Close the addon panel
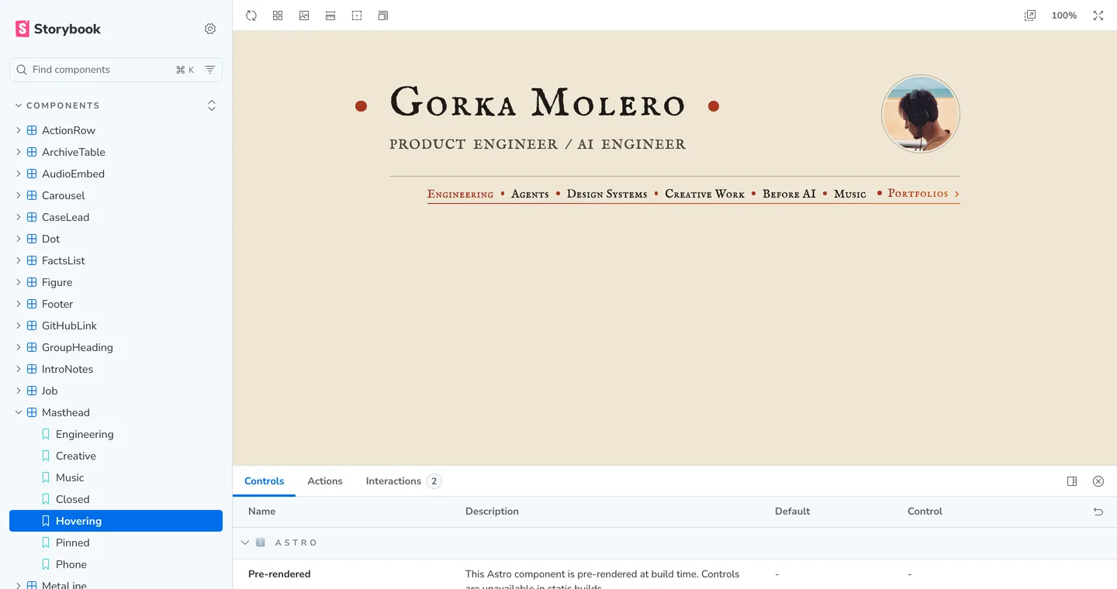Screen dimensions: 1117x589 tap(1098, 481)
